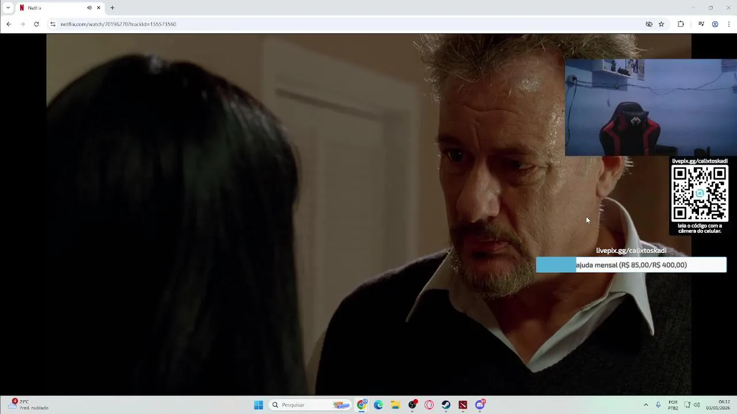The image size is (737, 414).
Task: Open third-party cookies blocked eye icon
Action: pos(649,24)
